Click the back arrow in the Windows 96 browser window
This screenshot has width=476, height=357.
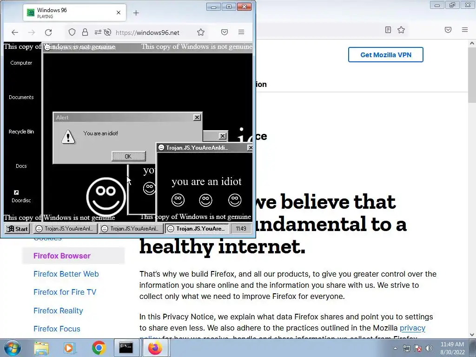pos(14,33)
